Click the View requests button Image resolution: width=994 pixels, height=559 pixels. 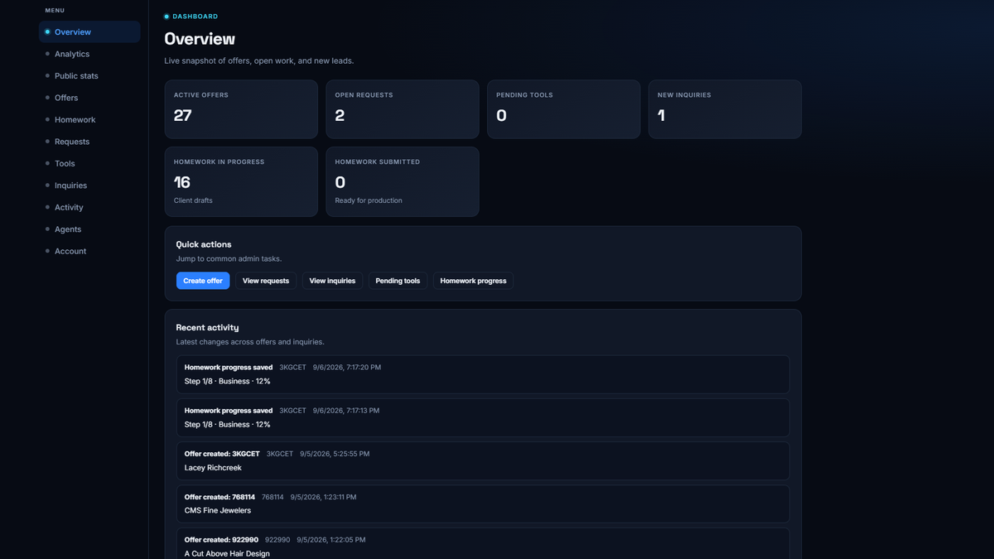(x=266, y=281)
